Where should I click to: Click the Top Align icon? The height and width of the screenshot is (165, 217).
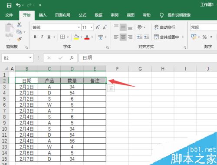tap(116, 26)
